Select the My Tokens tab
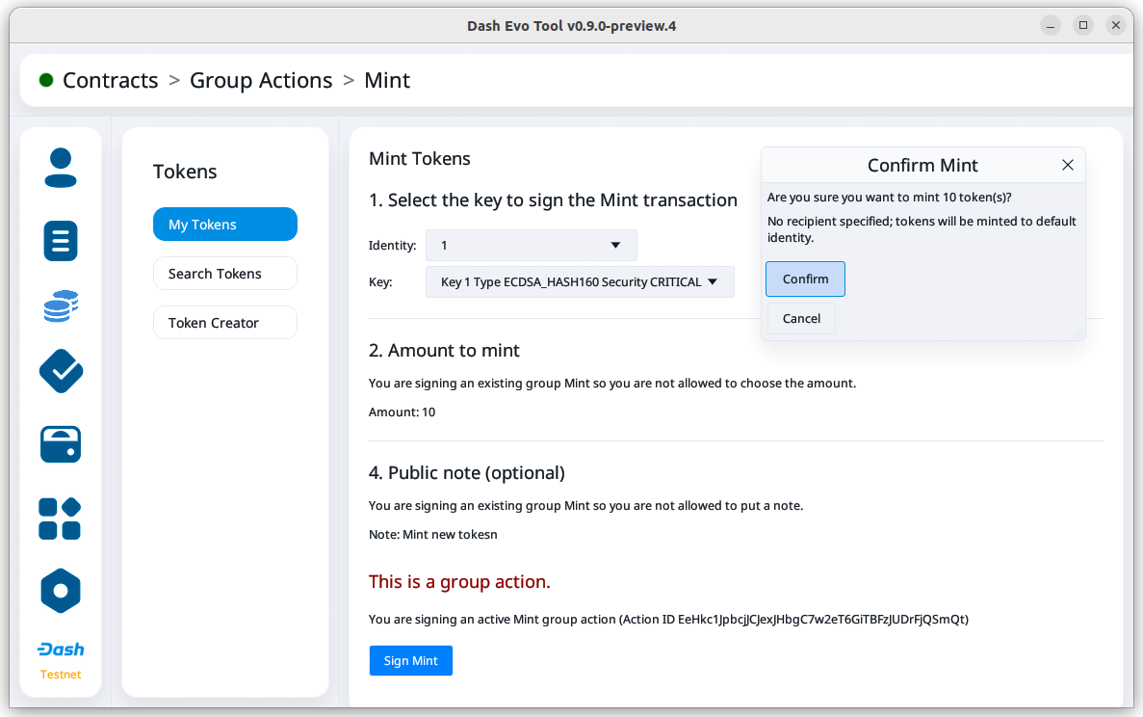The image size is (1143, 717). point(224,225)
